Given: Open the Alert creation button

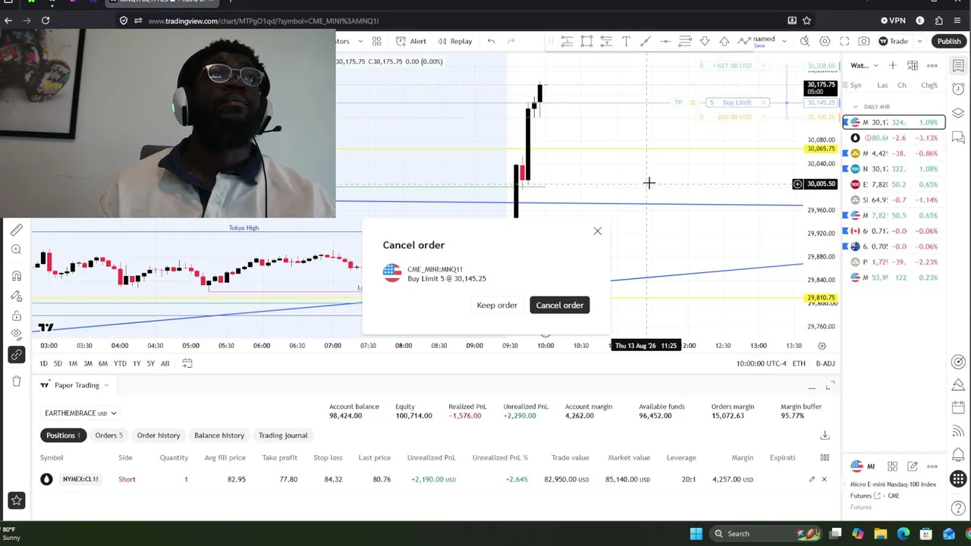Looking at the screenshot, I should (x=411, y=41).
